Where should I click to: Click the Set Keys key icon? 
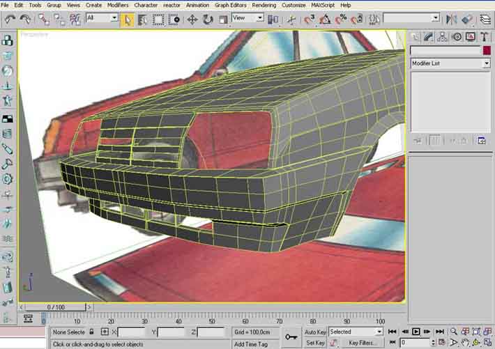pyautogui.click(x=291, y=336)
